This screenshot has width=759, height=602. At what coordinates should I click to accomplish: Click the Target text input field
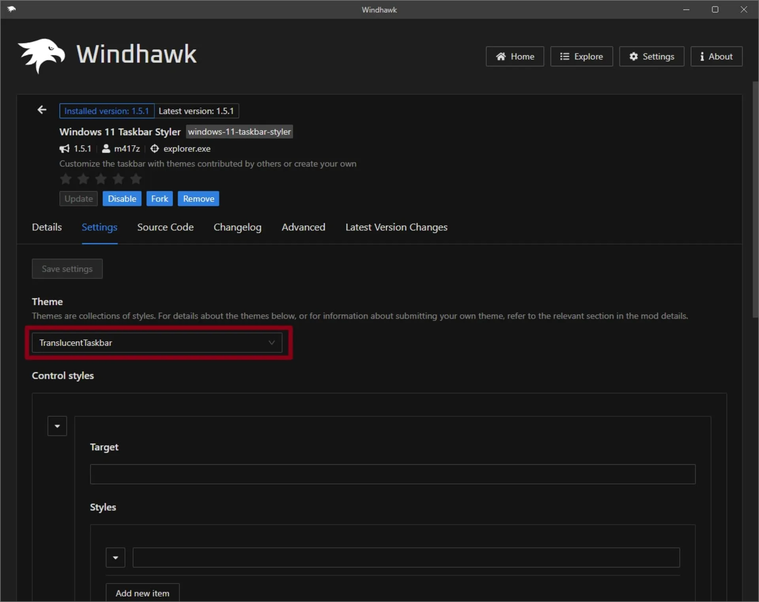[393, 474]
